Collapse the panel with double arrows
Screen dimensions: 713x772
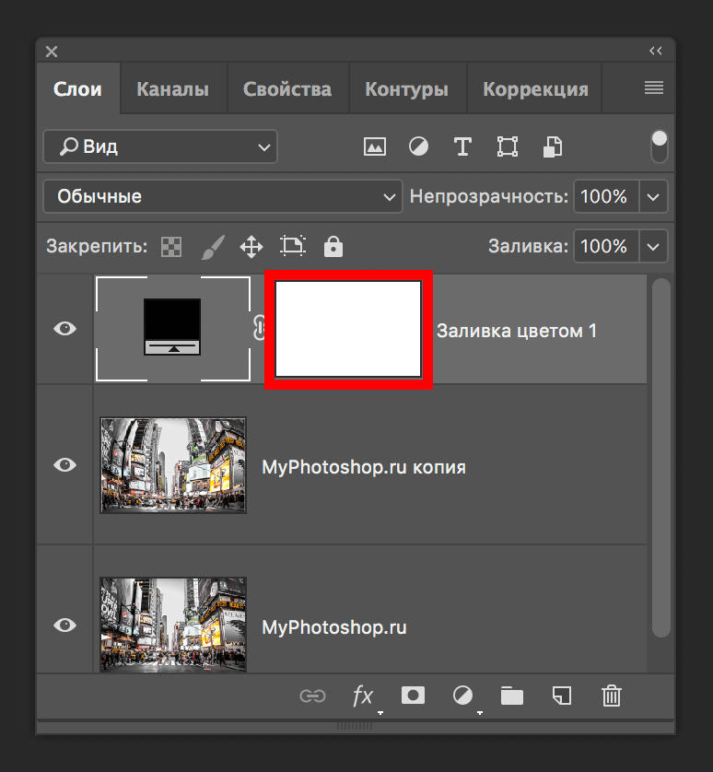point(655,51)
